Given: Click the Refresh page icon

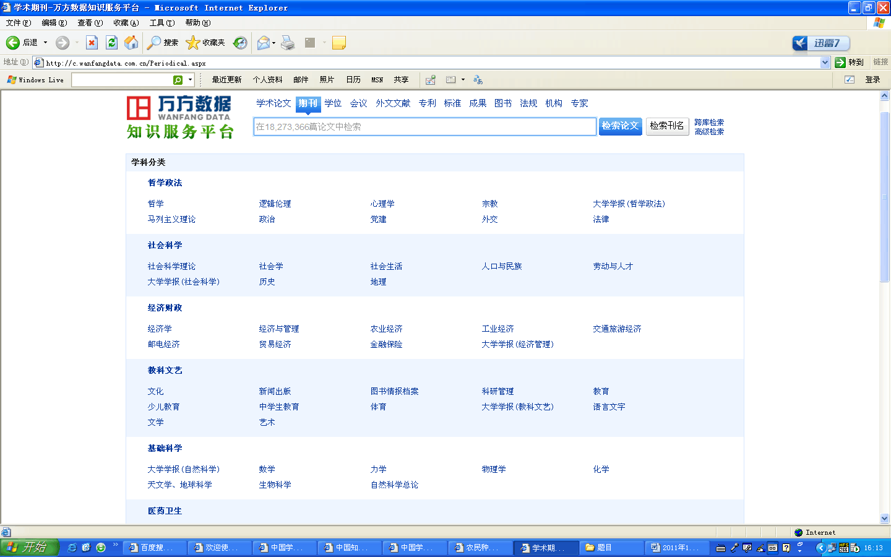Looking at the screenshot, I should coord(111,43).
